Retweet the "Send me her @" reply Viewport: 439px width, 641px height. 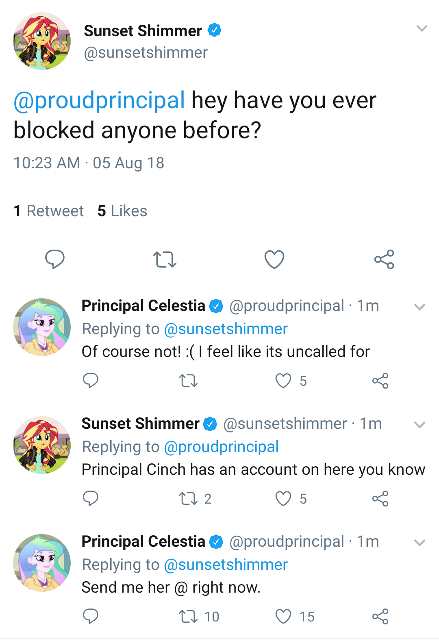[x=188, y=617]
